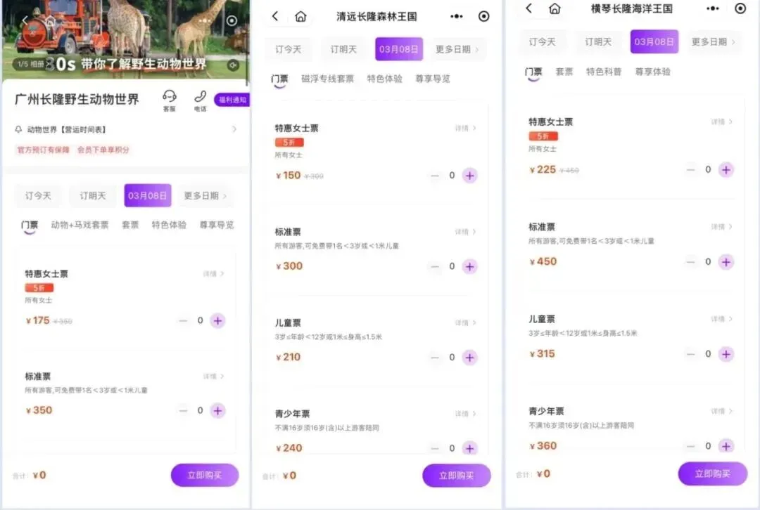Open 更多日期 in 横琴长隆海洋王国 panel
Viewport: 760px width, 510px height.
(712, 41)
